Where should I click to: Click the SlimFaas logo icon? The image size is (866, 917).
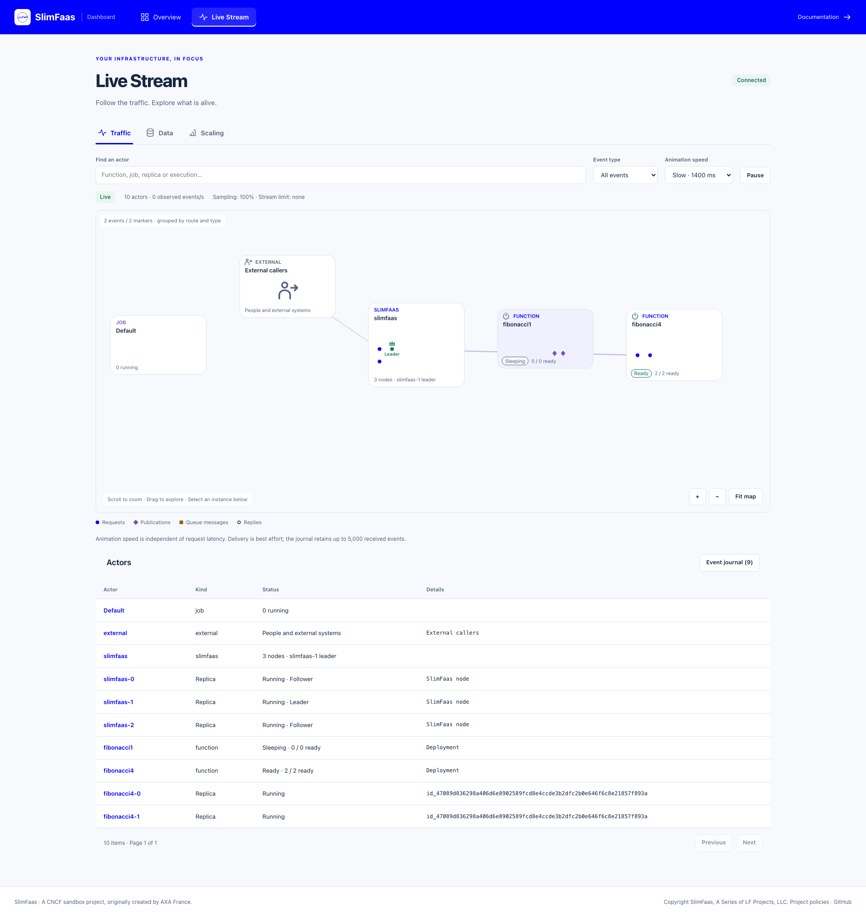pyautogui.click(x=22, y=17)
